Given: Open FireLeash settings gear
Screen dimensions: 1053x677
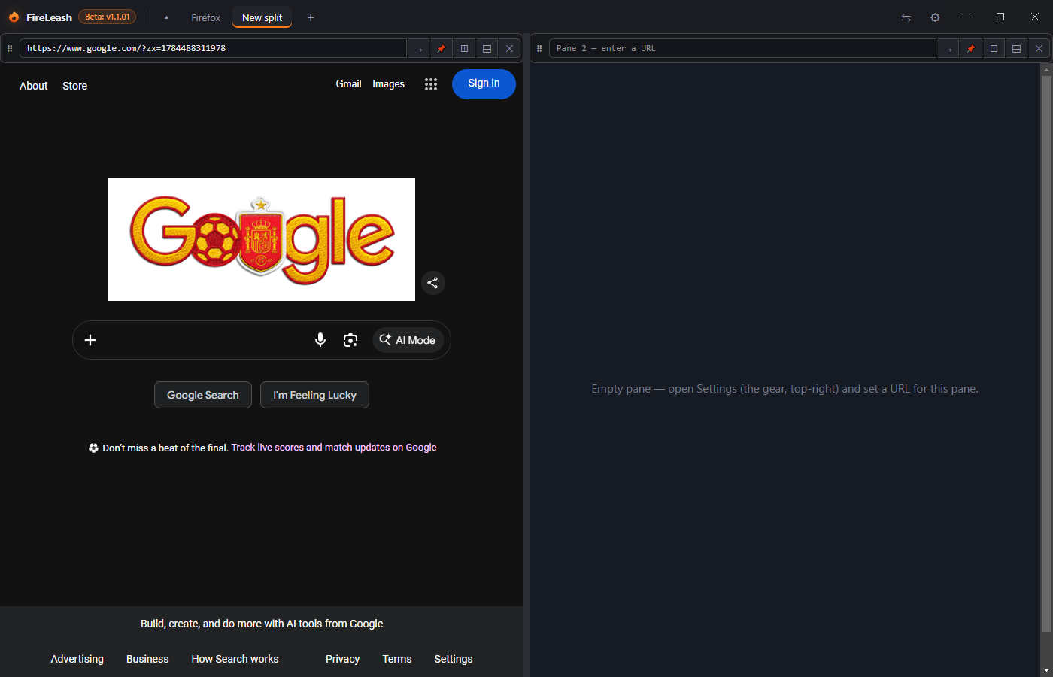Looking at the screenshot, I should pyautogui.click(x=935, y=17).
